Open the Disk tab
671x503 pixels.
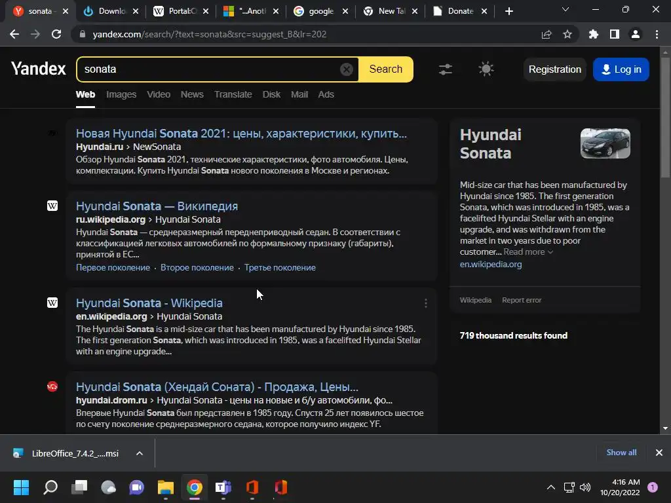point(271,94)
